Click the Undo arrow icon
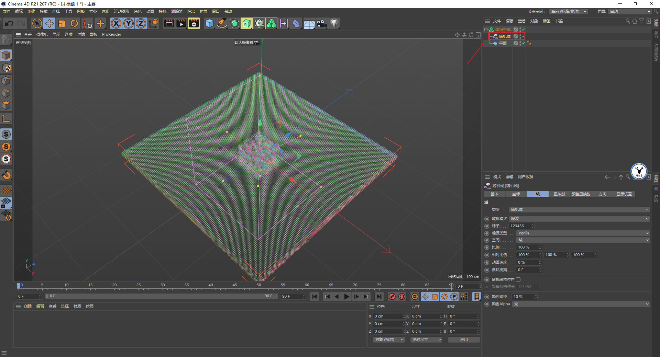The height and width of the screenshot is (357, 660). coord(9,23)
